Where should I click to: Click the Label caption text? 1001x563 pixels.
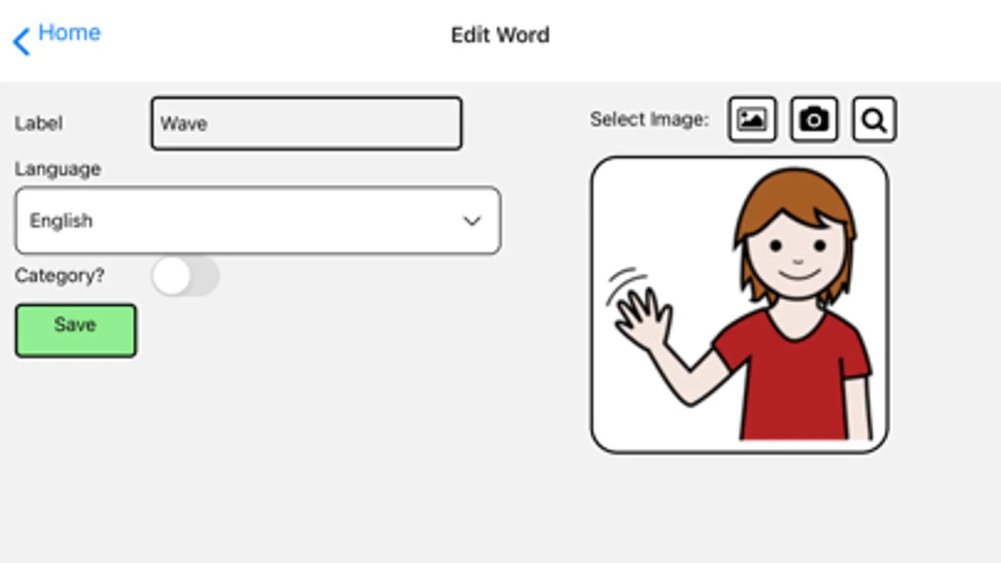(38, 123)
